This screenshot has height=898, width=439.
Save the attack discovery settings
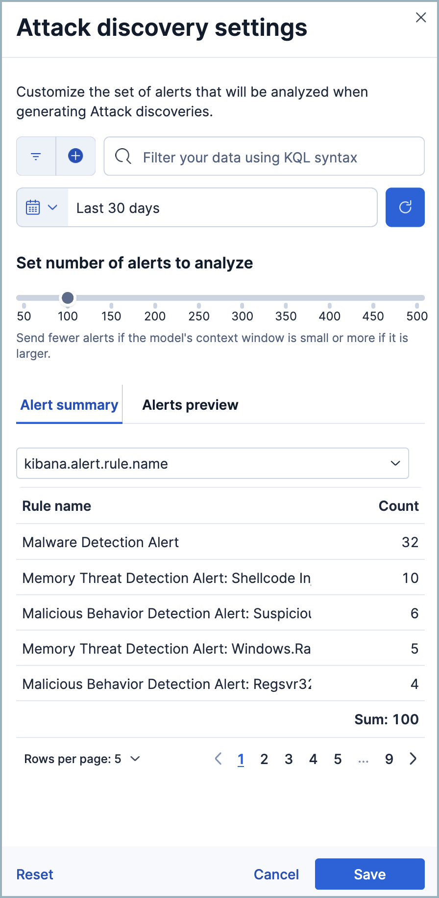coord(369,874)
